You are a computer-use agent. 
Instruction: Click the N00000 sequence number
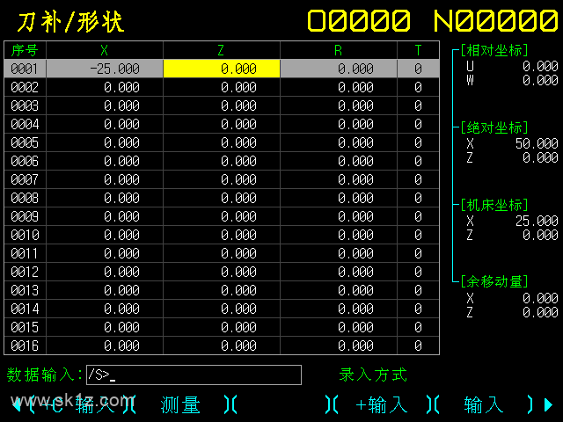point(496,20)
